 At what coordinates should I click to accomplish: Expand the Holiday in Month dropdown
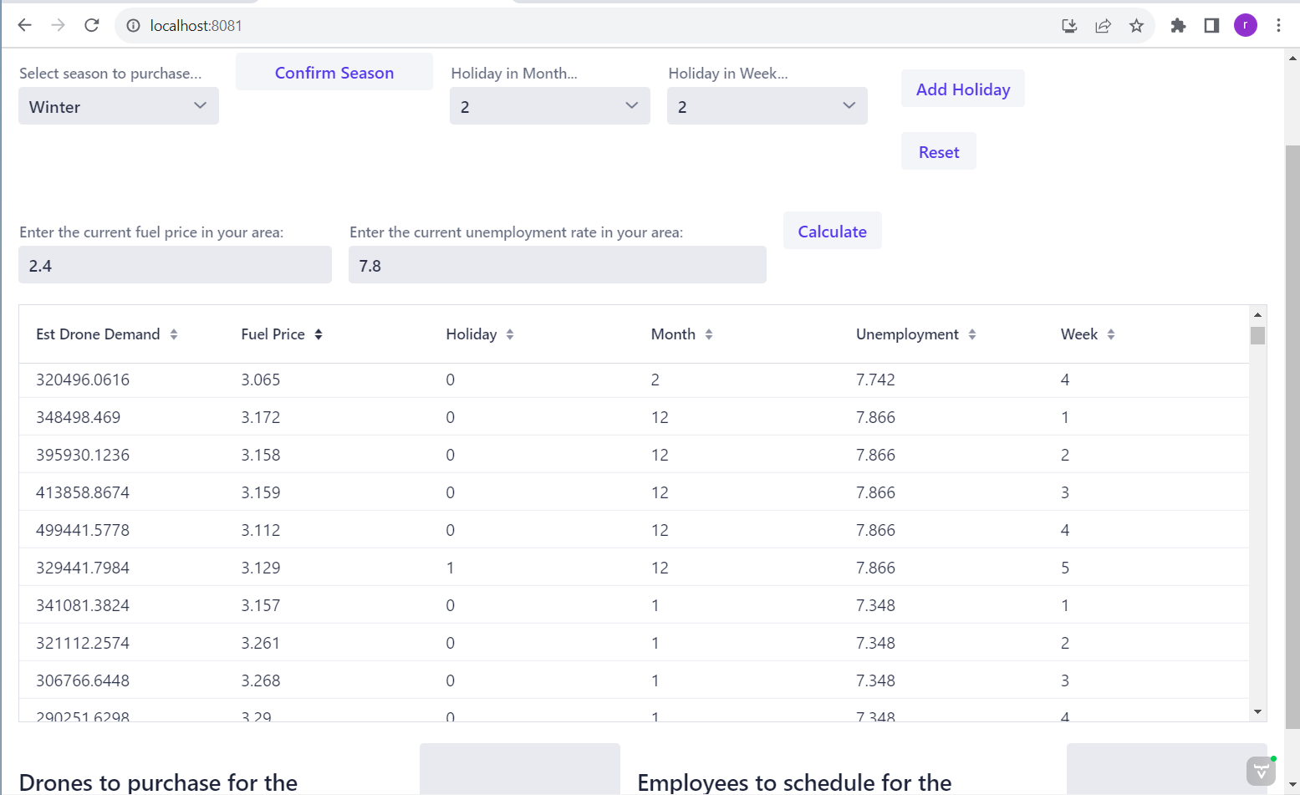pos(549,106)
